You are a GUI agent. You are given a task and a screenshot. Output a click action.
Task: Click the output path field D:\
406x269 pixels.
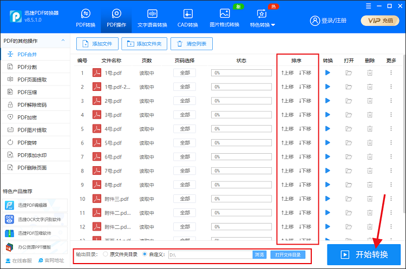[211, 255]
